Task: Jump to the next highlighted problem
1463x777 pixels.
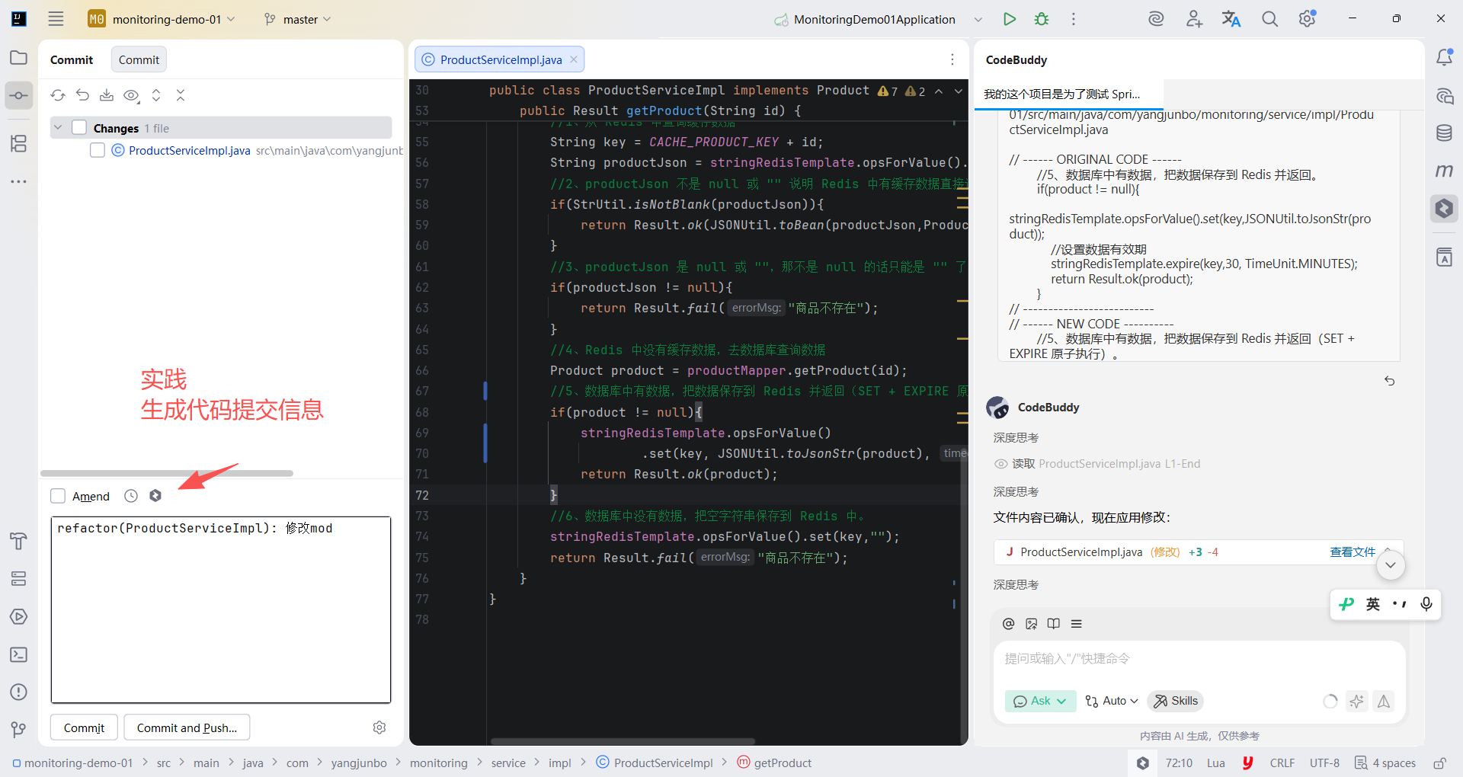Action: [x=959, y=91]
